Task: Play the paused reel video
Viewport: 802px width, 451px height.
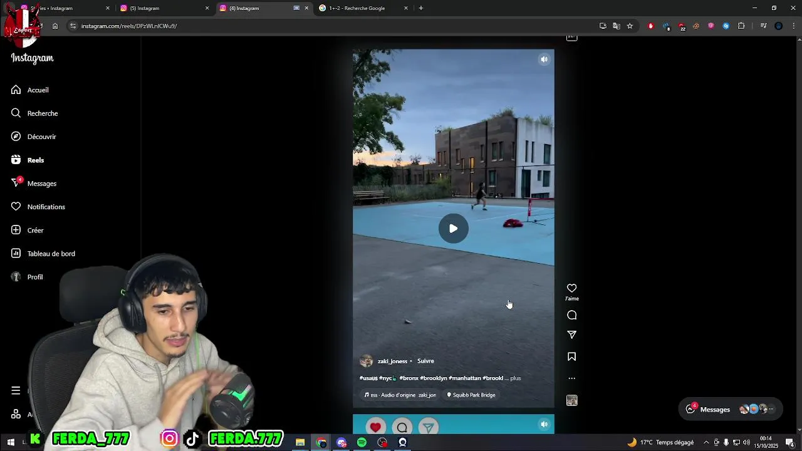Action: tap(453, 229)
